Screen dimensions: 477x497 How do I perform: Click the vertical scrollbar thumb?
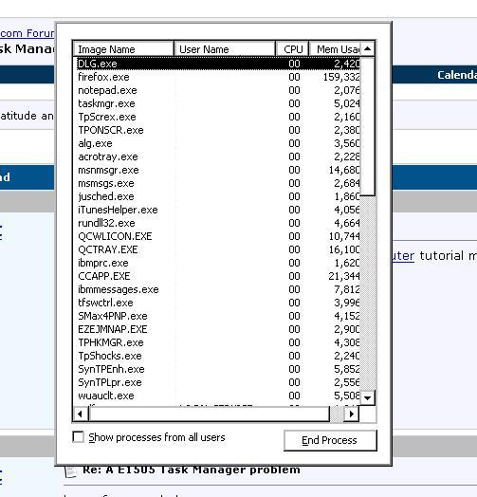pos(367,126)
